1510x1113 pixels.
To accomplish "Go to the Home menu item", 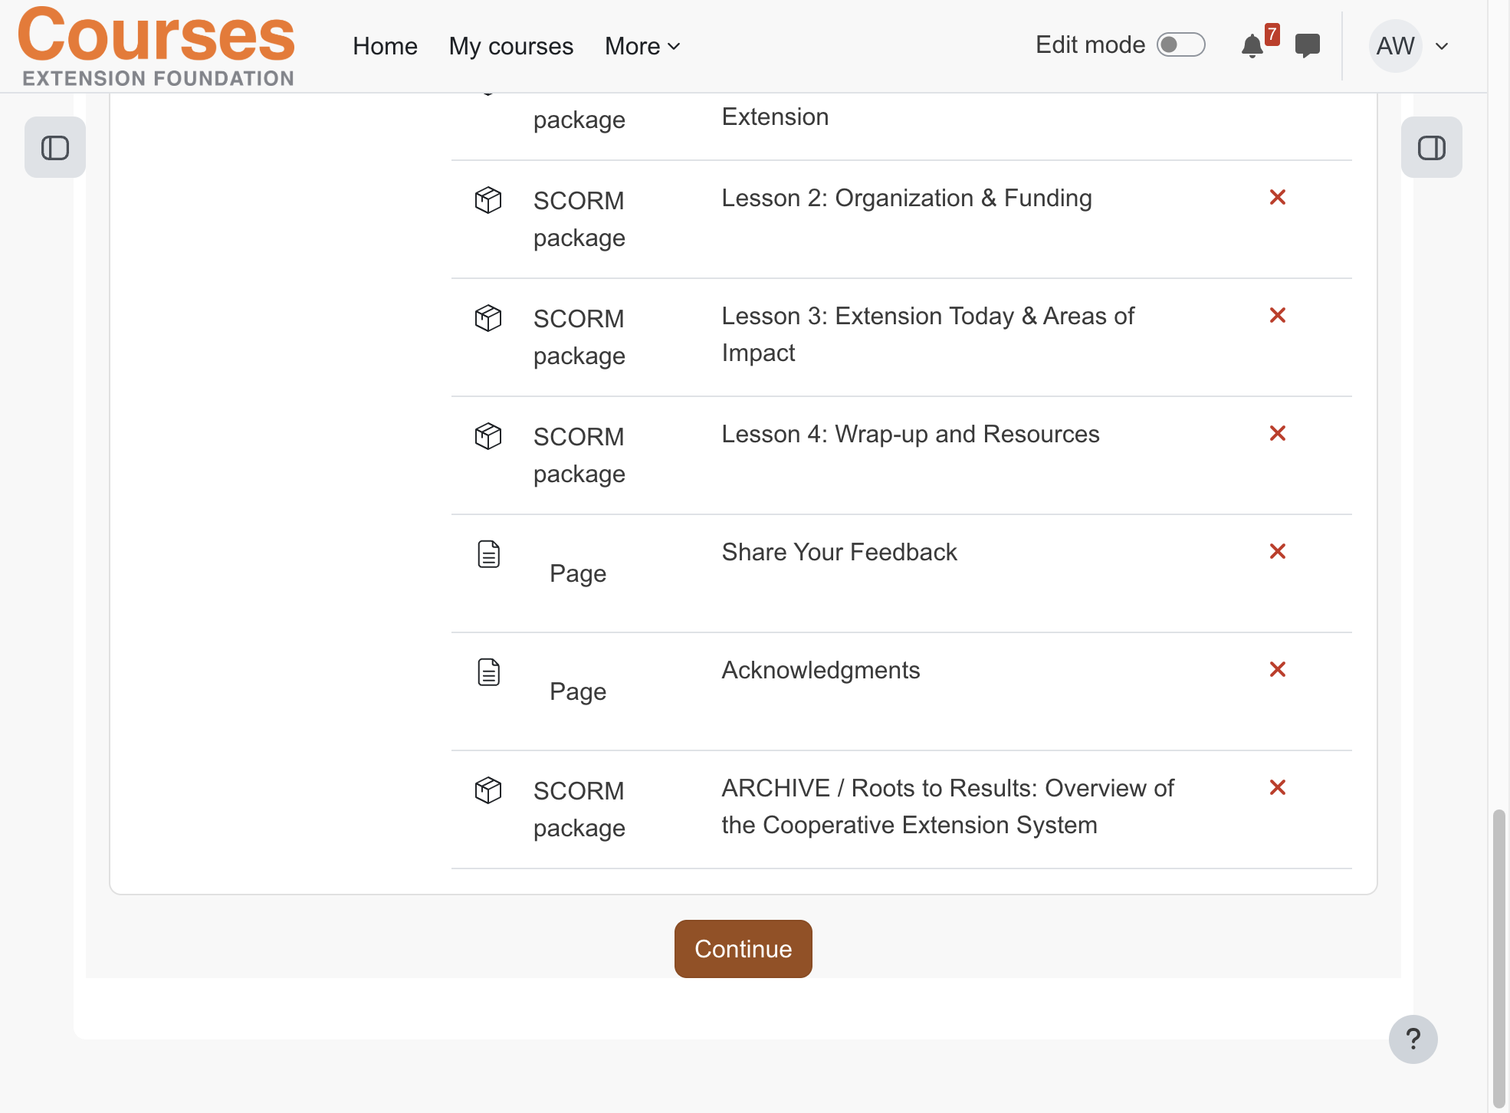I will (385, 46).
